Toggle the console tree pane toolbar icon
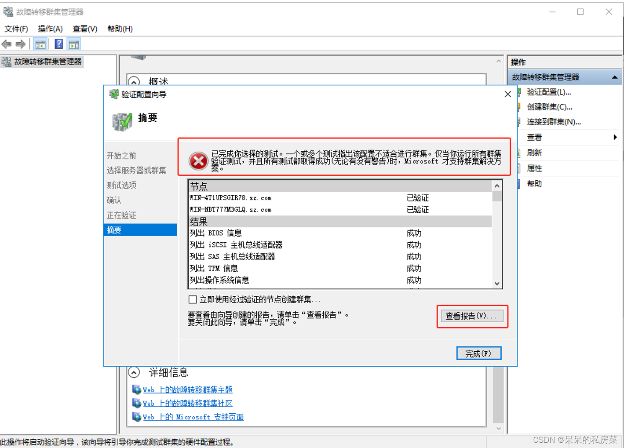Viewport: 624px width, 448px height. [x=40, y=44]
